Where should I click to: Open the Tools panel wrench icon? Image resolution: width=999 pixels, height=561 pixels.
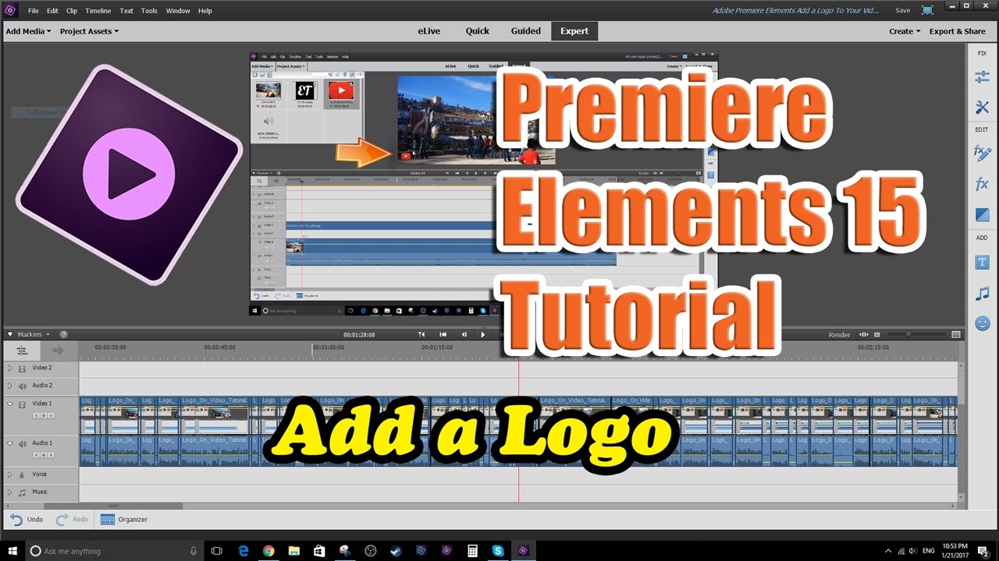tap(982, 108)
